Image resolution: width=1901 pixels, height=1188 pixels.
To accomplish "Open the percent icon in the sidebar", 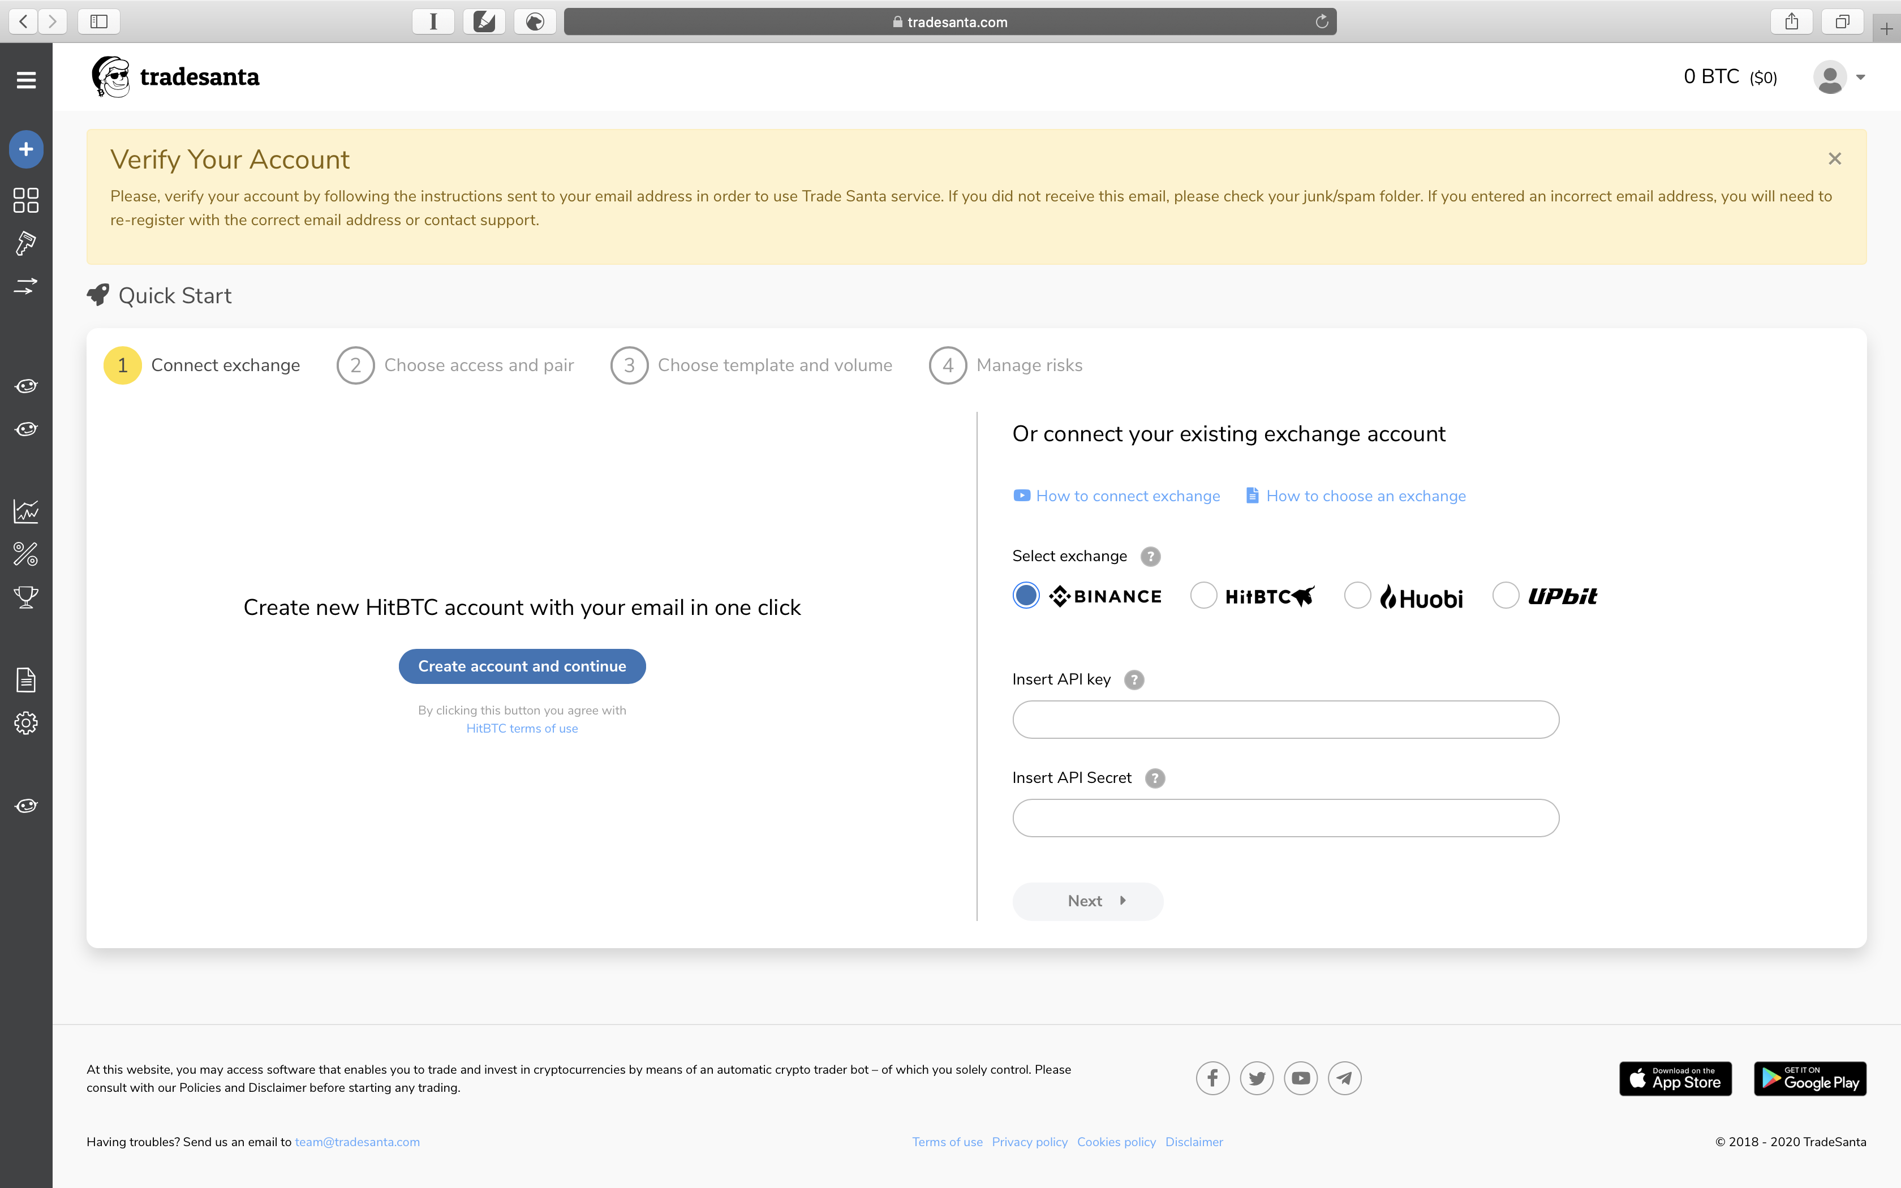I will [x=26, y=555].
